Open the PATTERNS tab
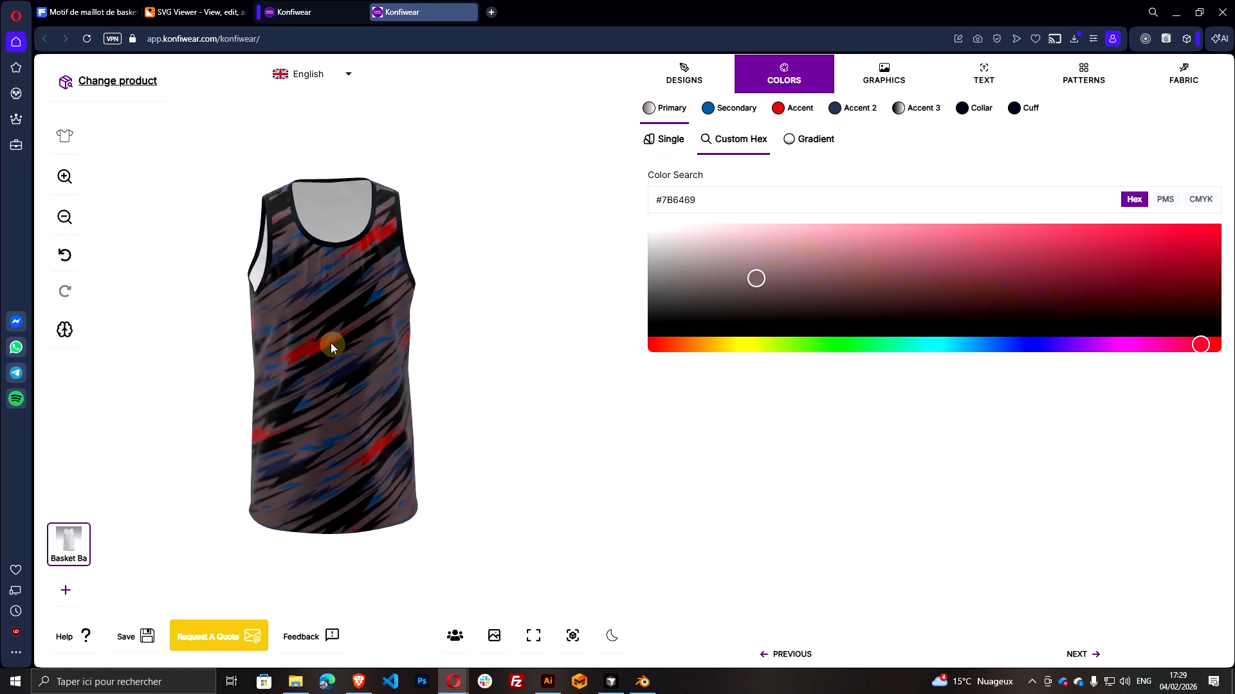Screen dimensions: 1235x694 click(x=1084, y=73)
